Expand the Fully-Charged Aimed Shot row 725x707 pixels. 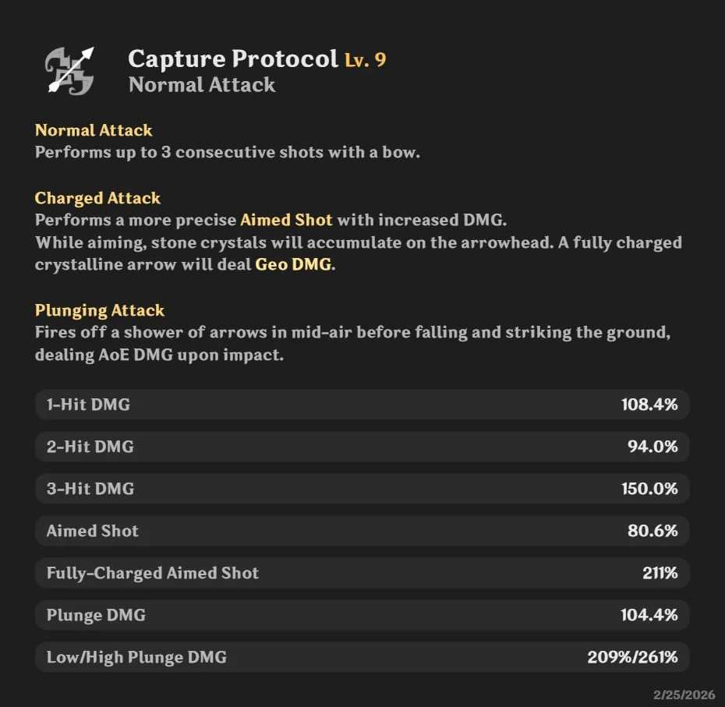[x=362, y=573]
